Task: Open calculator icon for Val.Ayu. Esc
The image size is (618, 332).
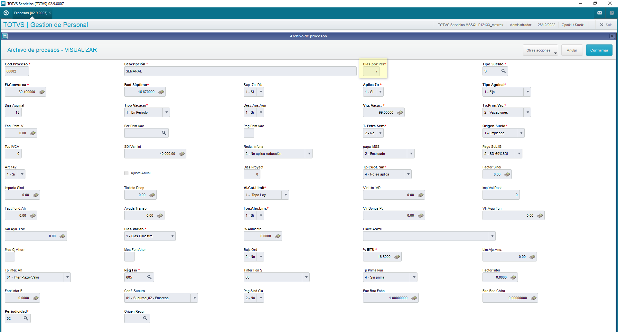Action: tap(62, 236)
